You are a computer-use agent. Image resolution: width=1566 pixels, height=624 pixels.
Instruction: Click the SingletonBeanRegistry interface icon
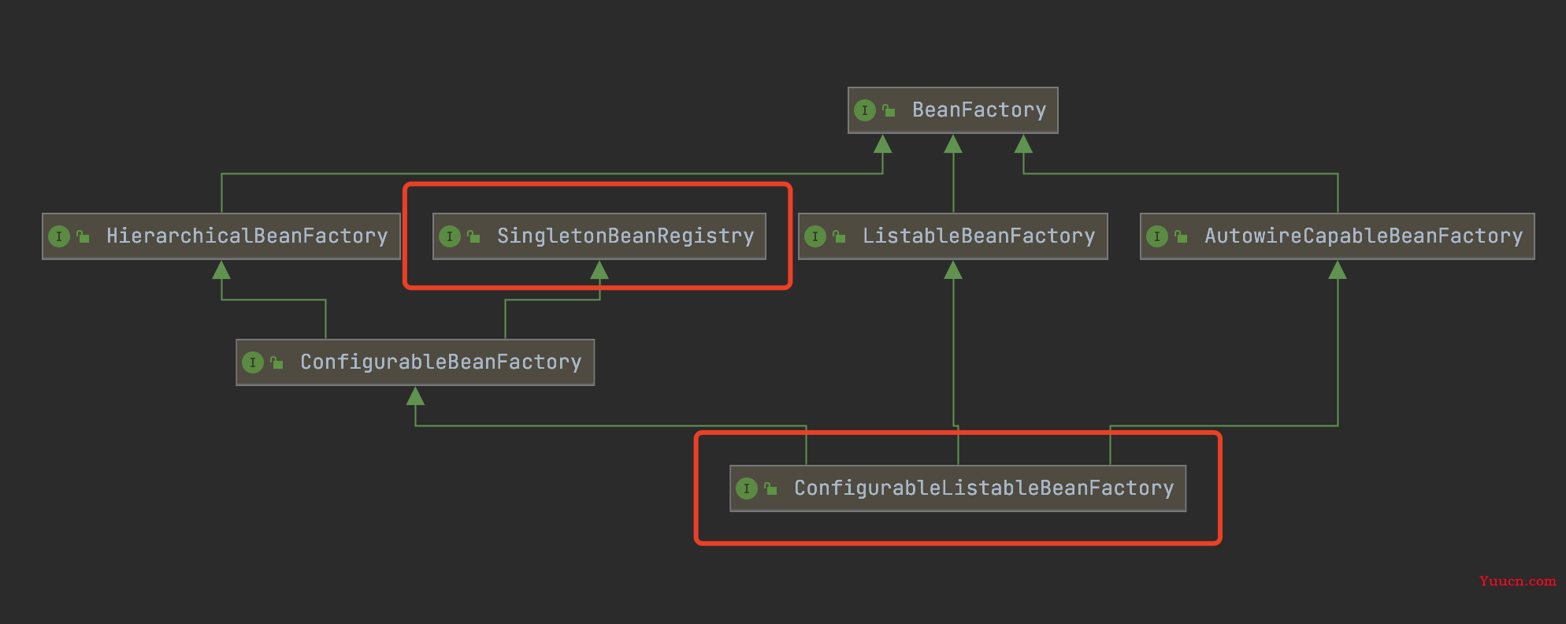(450, 236)
